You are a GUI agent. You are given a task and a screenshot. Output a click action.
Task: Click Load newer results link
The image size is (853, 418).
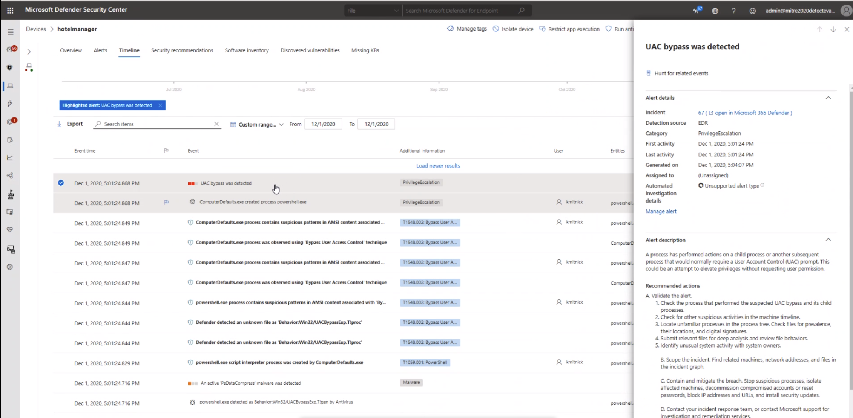click(438, 166)
